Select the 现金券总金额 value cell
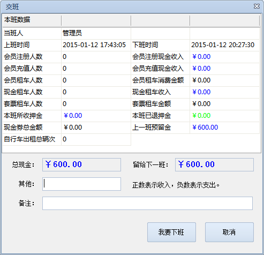Image resolution: width=264 pixels, height=255 pixels. [x=96, y=127]
